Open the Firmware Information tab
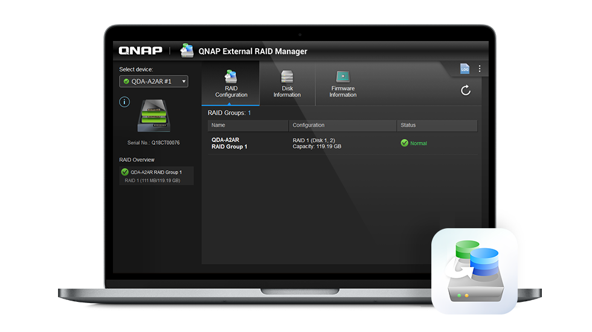Screen dimensions: 592x332 (343, 84)
